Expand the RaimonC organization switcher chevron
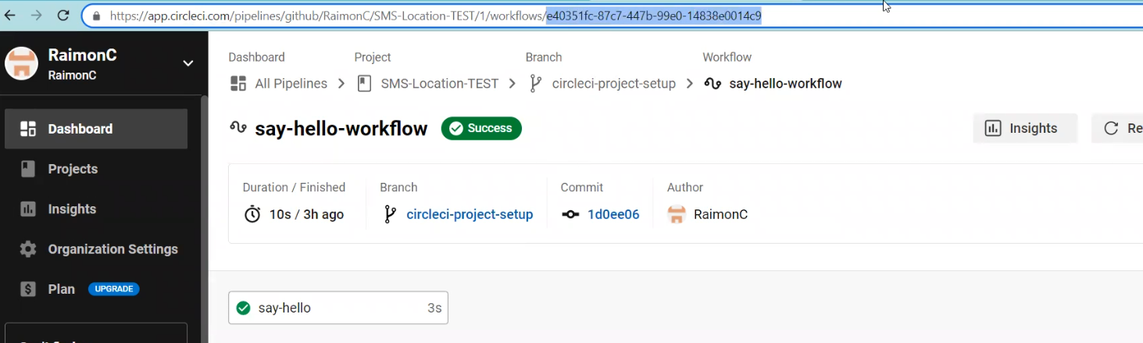 [x=188, y=63]
